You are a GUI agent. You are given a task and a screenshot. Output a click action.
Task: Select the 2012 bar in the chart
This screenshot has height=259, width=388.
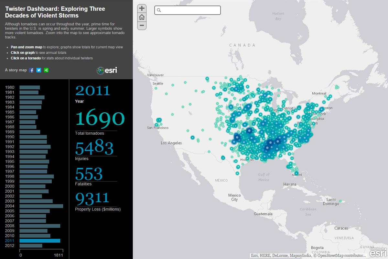[x=31, y=245]
